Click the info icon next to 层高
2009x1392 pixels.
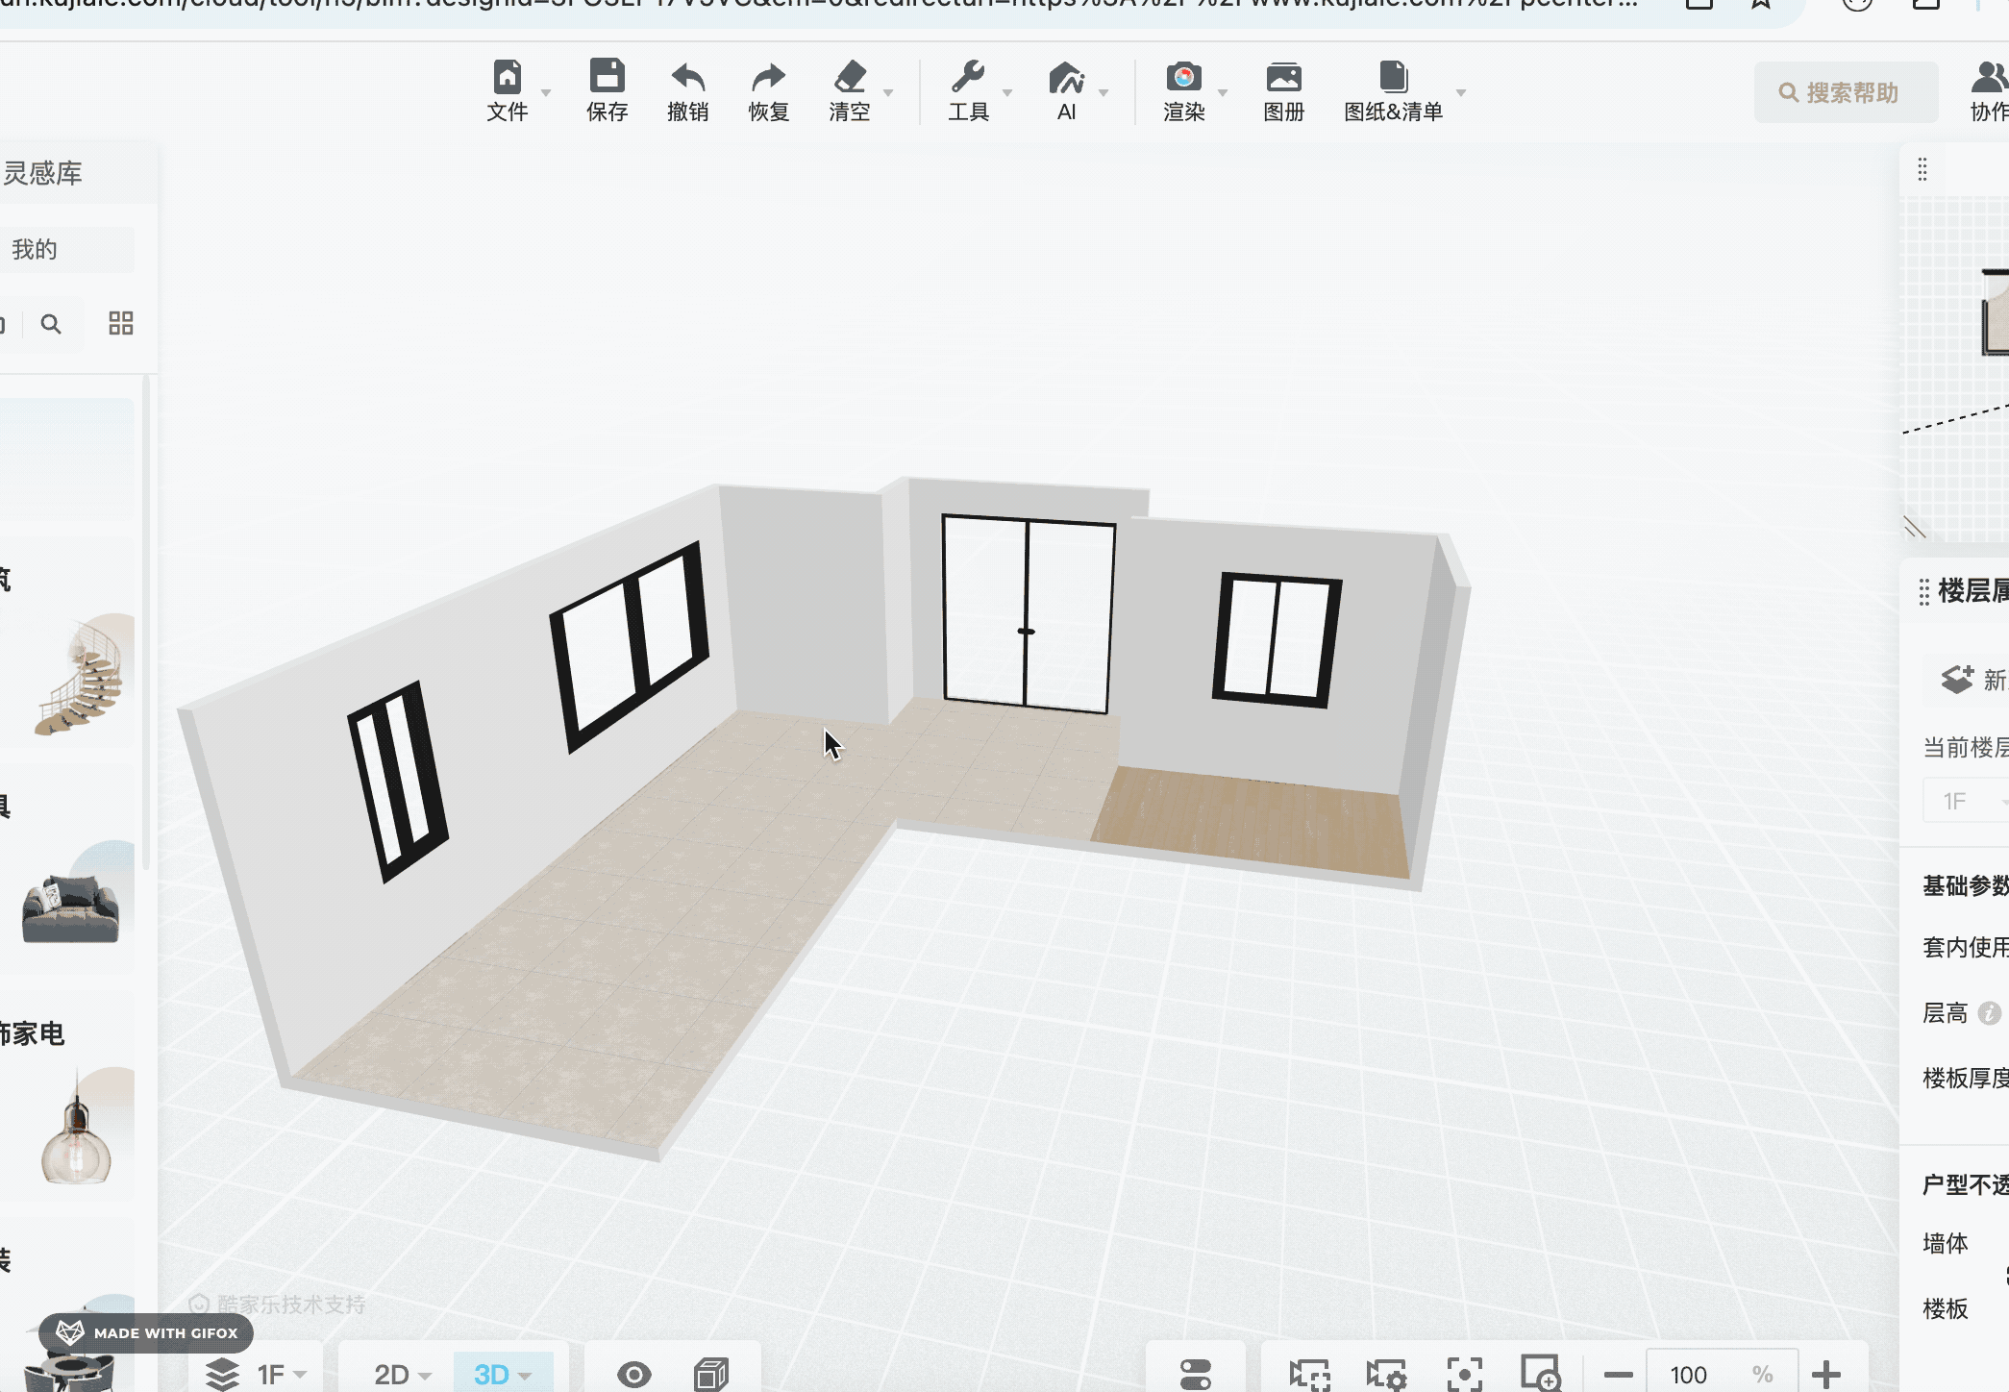(x=1990, y=1012)
